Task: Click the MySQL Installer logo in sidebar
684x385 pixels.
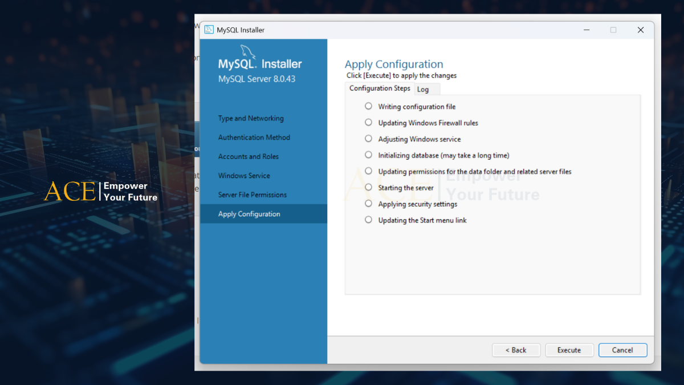Action: pos(260,64)
